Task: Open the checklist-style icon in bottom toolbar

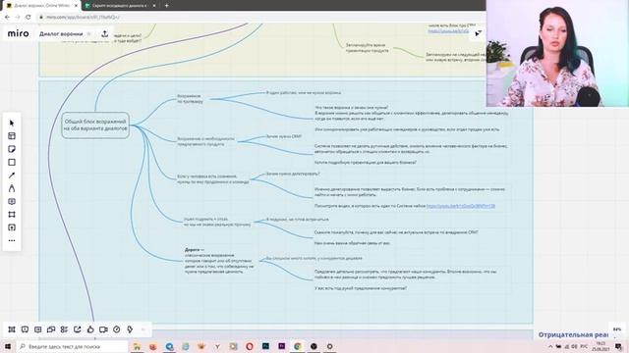Action: [64, 329]
